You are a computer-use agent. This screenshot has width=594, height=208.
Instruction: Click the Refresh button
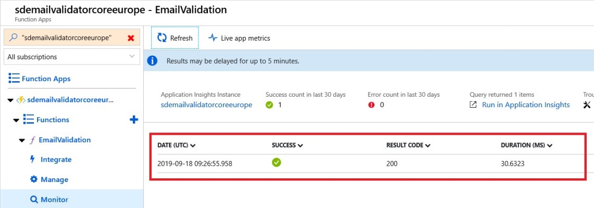[x=175, y=38]
